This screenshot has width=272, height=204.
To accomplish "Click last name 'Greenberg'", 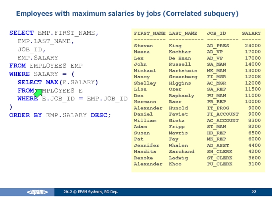I will pos(183,77).
